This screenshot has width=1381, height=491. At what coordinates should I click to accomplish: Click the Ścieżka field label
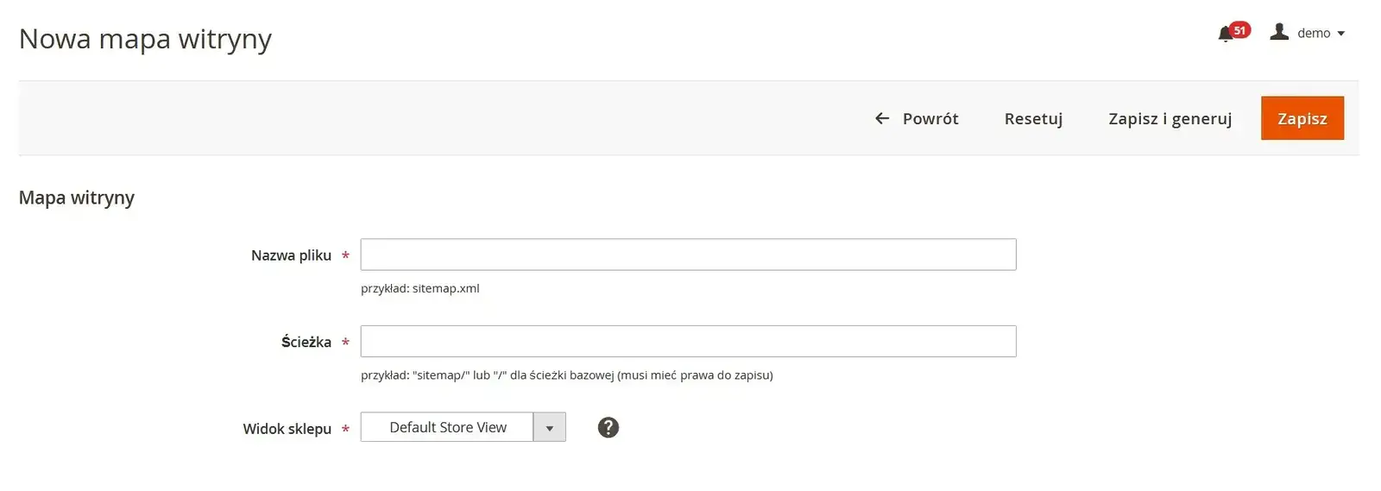click(x=306, y=342)
